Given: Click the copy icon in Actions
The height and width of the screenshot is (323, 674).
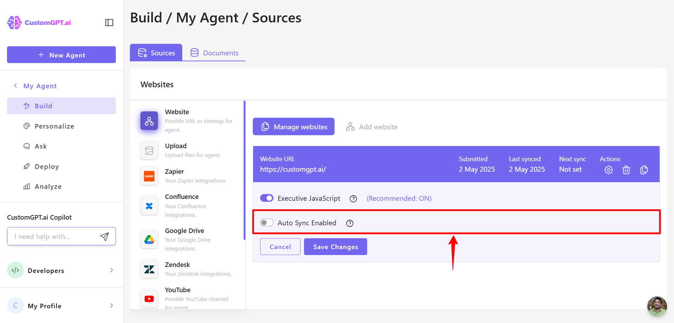Looking at the screenshot, I should 644,170.
